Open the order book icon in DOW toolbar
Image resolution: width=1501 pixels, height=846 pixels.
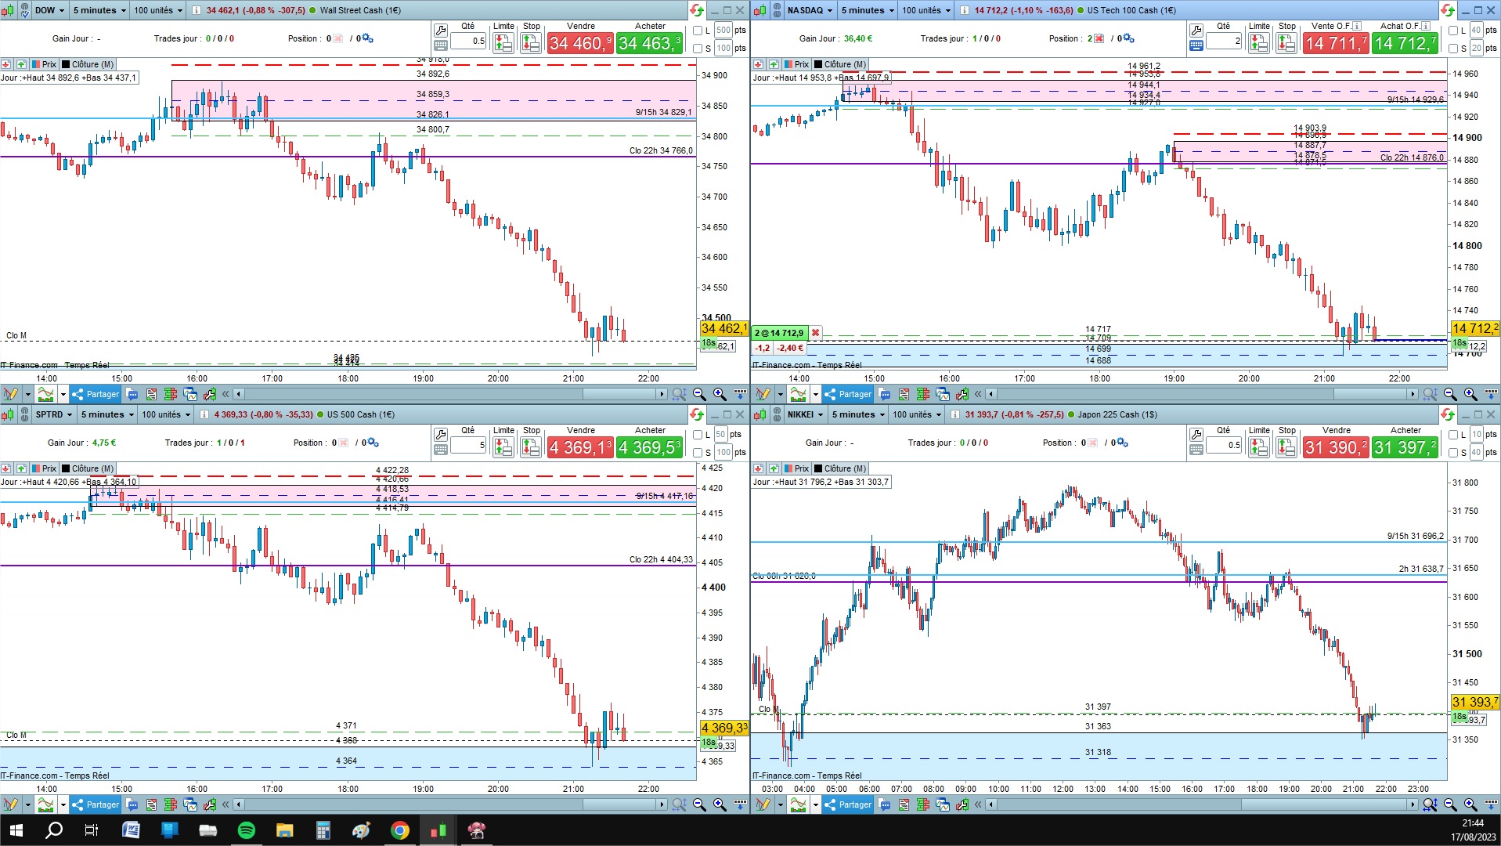click(171, 394)
